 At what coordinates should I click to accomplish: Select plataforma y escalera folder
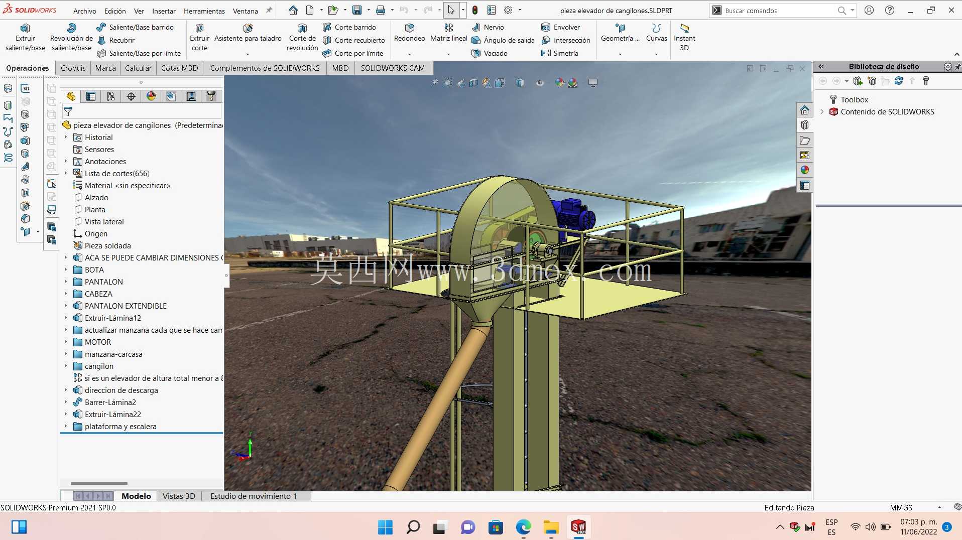coord(121,426)
